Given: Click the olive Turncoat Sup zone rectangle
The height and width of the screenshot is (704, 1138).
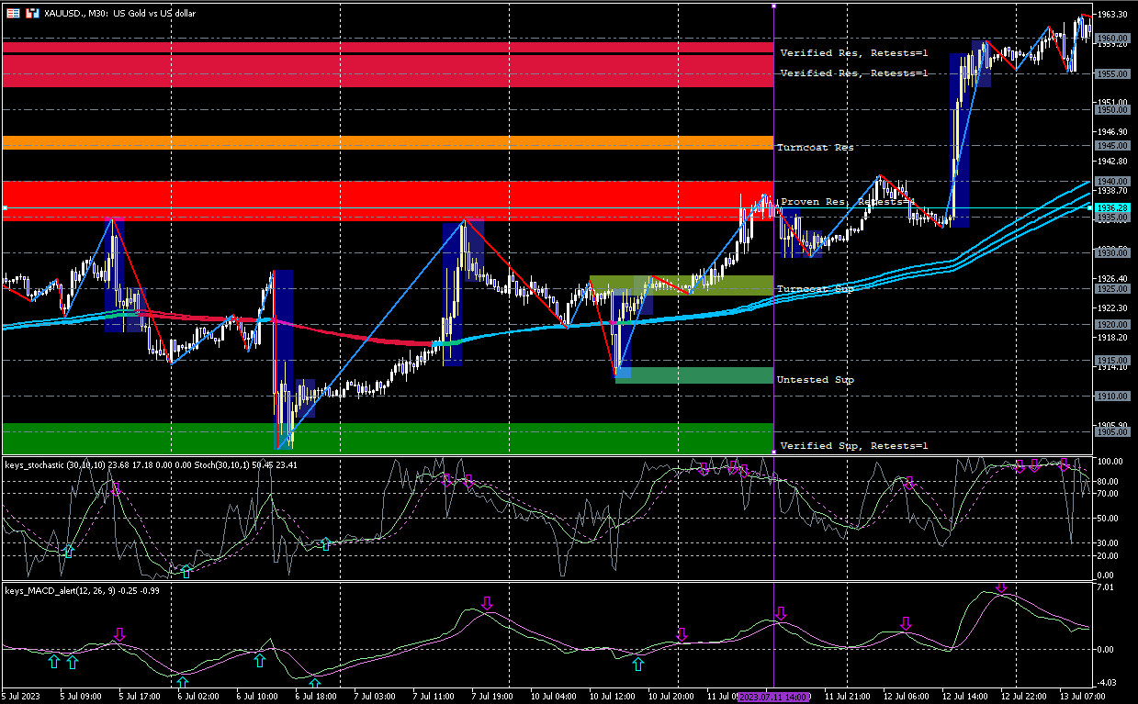Looking at the screenshot, I should click(681, 285).
